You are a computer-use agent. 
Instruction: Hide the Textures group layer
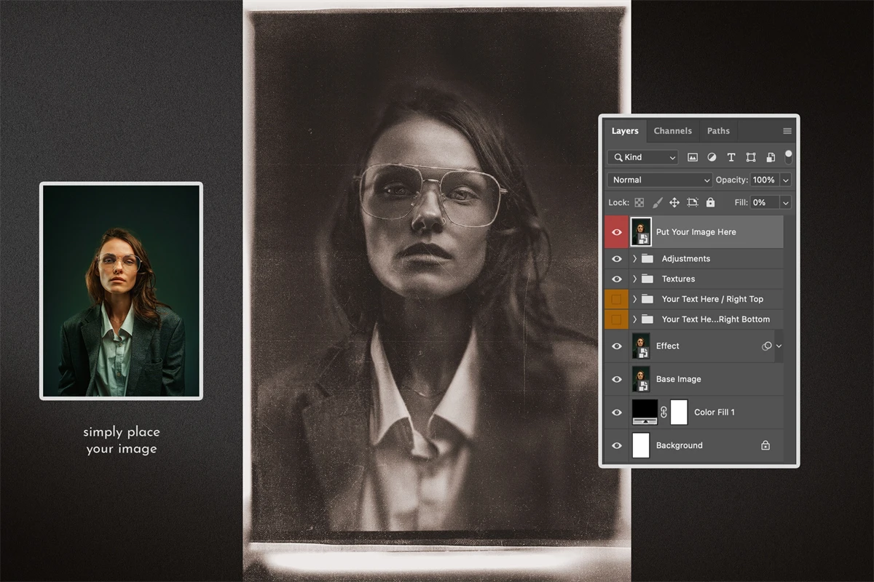(617, 279)
